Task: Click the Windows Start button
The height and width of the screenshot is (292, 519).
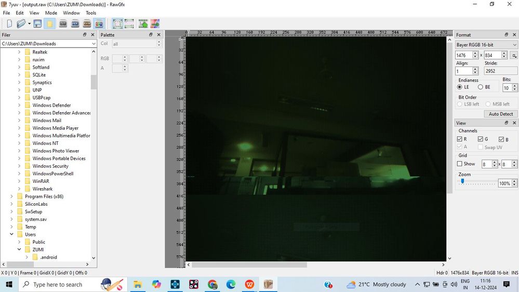Action: (x=9, y=284)
